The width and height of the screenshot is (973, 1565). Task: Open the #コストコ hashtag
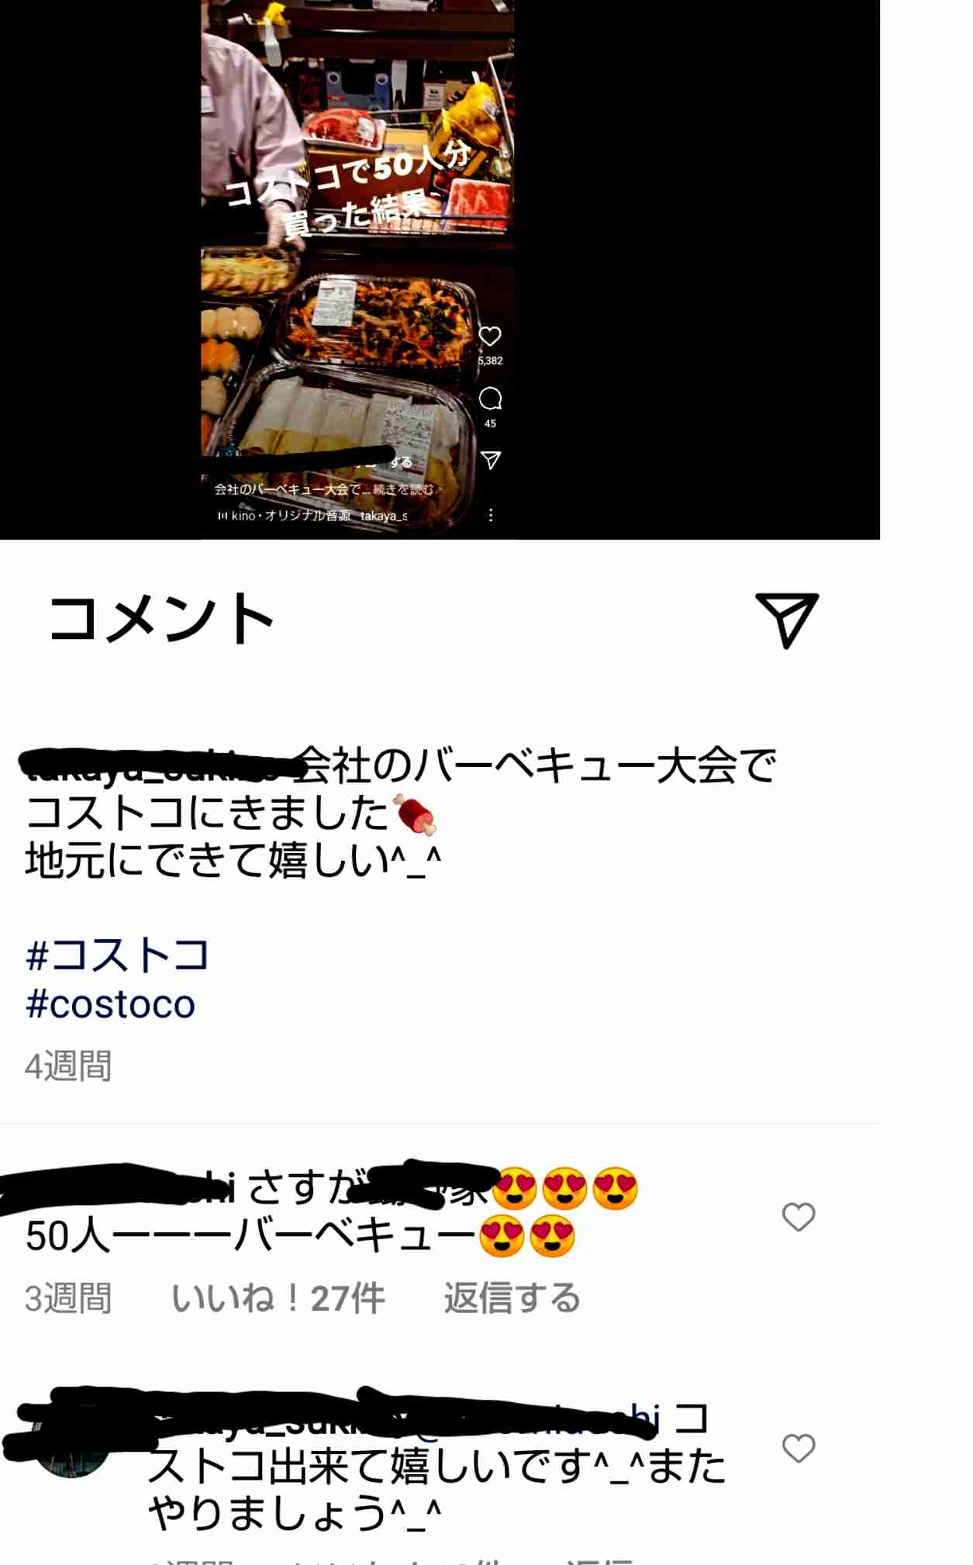[x=118, y=954]
